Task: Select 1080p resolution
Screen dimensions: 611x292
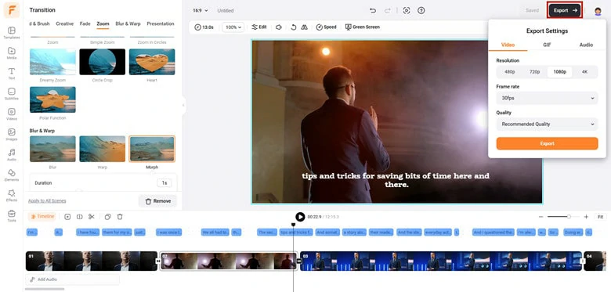Action: coord(559,72)
